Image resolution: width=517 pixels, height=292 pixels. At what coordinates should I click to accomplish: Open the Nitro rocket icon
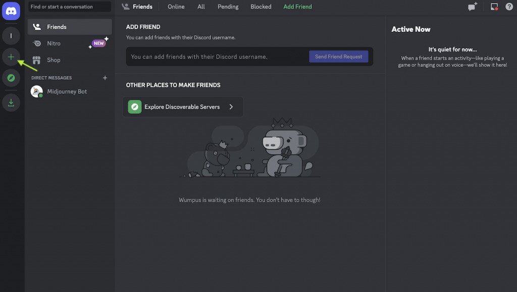click(x=36, y=43)
